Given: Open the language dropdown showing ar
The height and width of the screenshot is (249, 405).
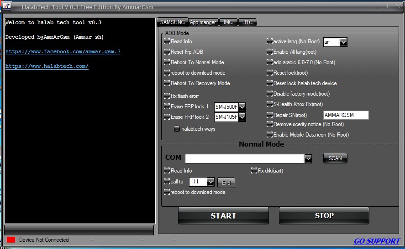Looking at the screenshot, I should click(343, 42).
